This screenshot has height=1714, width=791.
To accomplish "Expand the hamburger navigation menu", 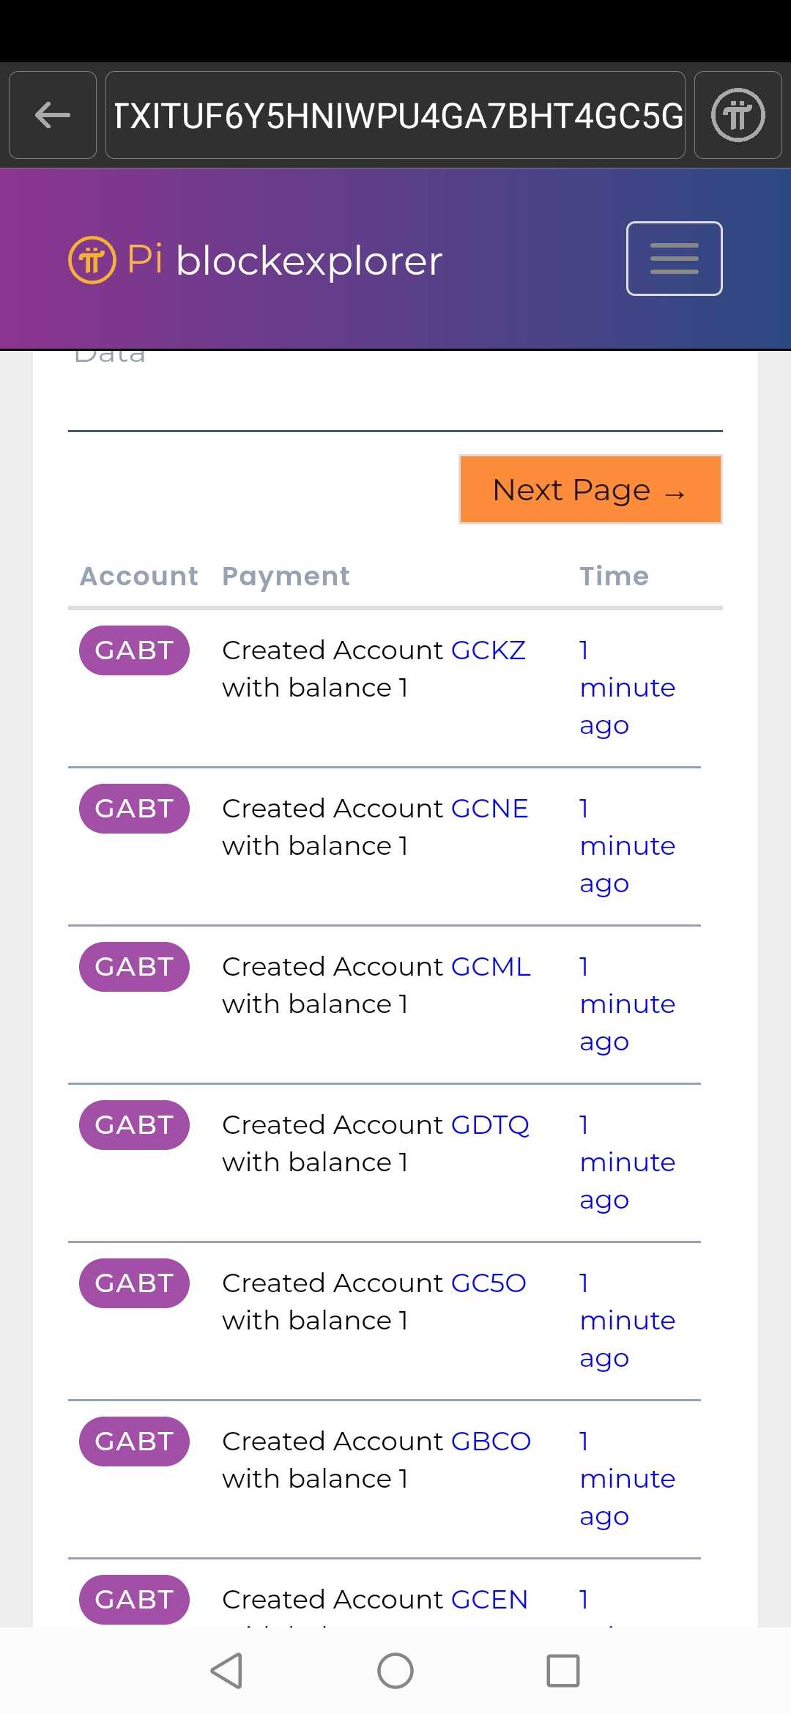I will click(x=675, y=259).
